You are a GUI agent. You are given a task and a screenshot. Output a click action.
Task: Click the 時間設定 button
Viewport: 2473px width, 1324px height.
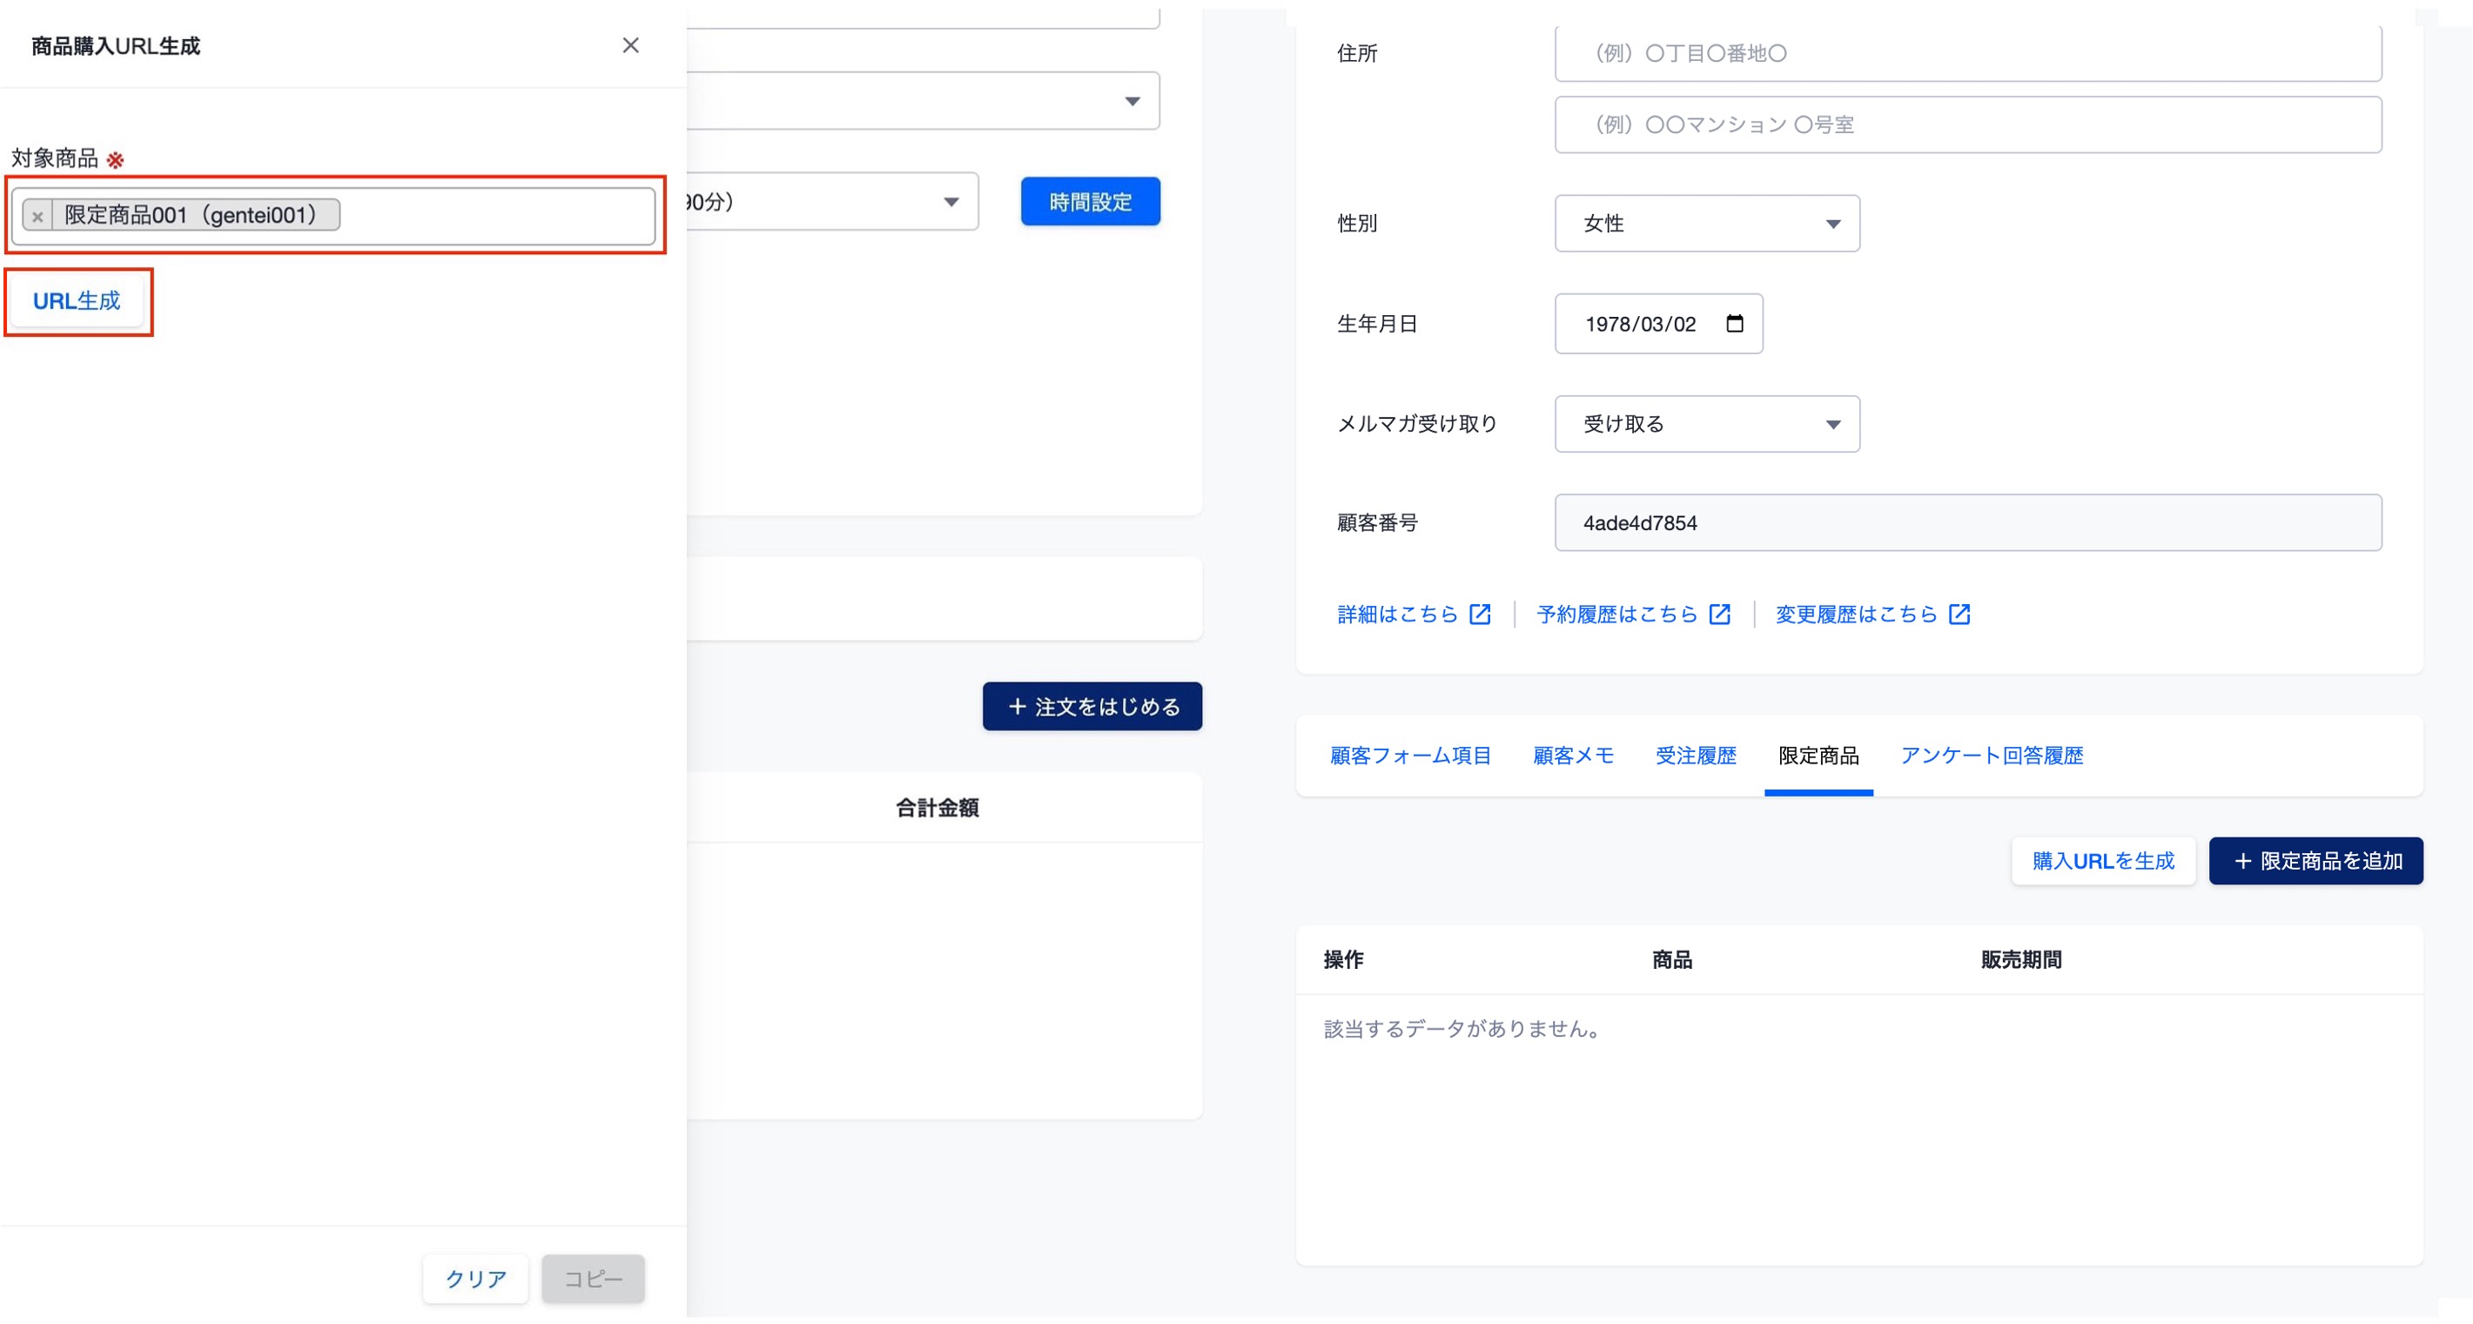(x=1091, y=202)
